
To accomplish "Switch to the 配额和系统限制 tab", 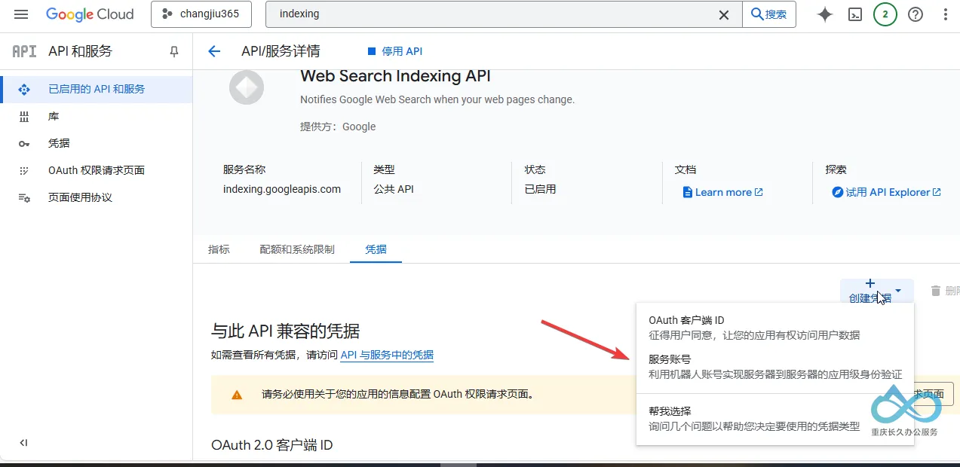I will point(297,249).
